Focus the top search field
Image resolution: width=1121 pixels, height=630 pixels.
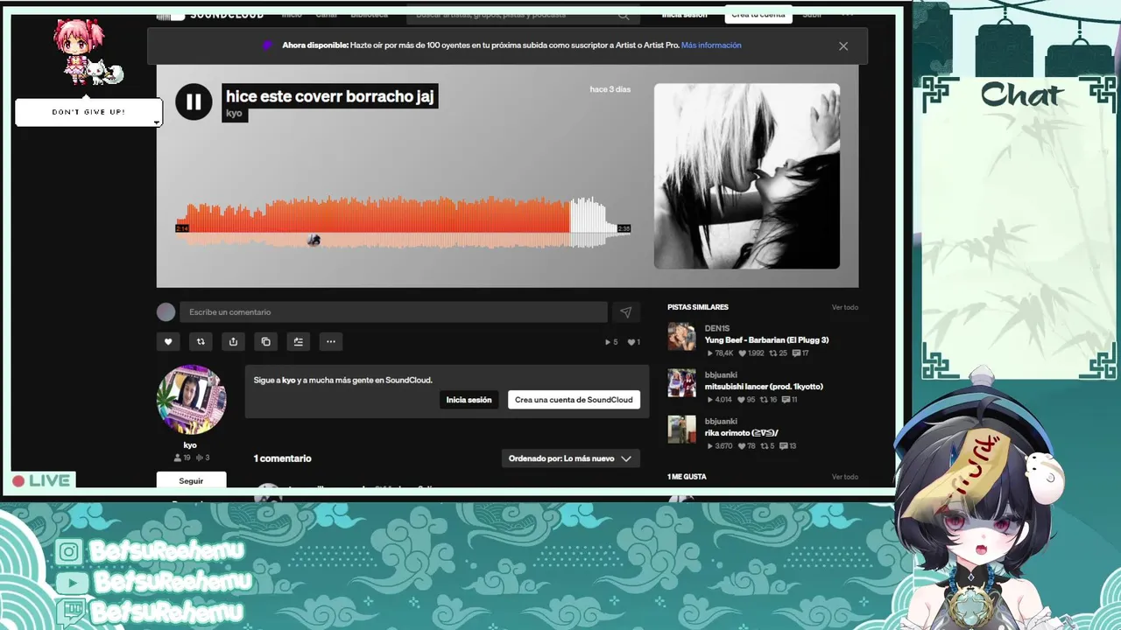click(x=522, y=14)
